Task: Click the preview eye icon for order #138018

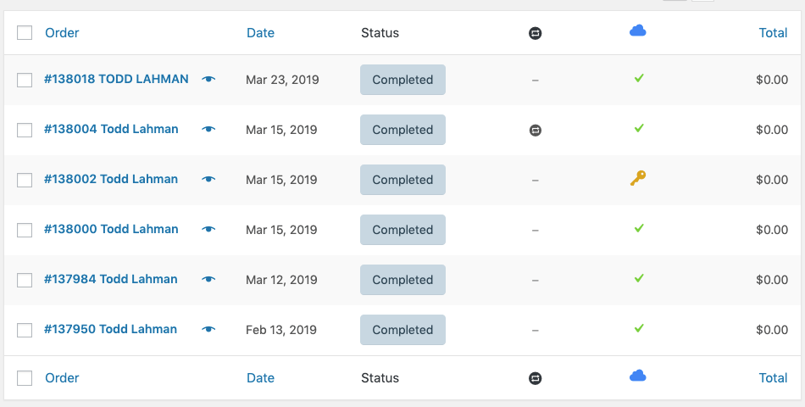Action: tap(208, 80)
